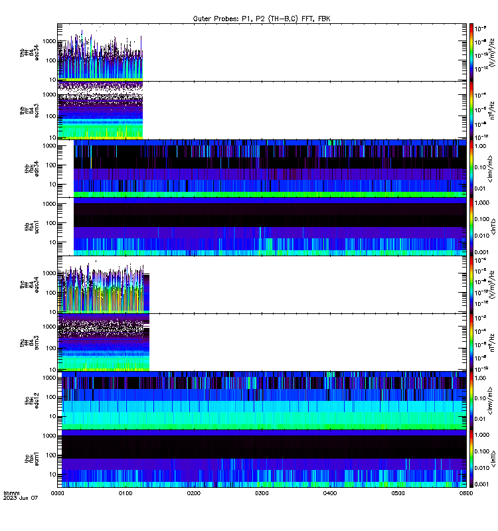Click the 1000 y-axis tick of thb eac34 panel
498x531 pixels.
[49, 41]
